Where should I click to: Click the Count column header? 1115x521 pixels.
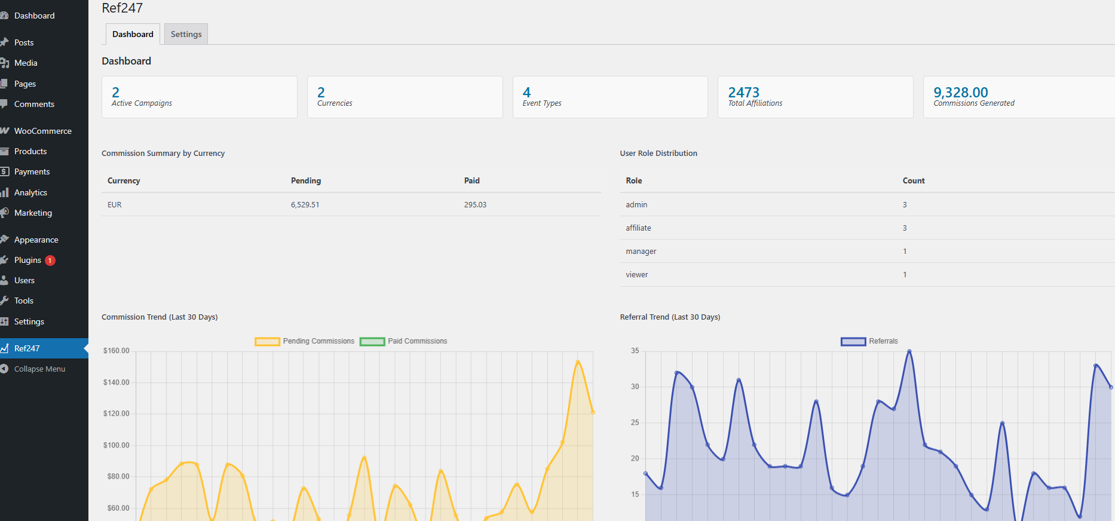(x=914, y=180)
